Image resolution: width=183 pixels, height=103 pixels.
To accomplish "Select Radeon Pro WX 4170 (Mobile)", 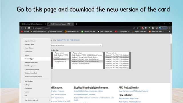I will pyautogui.click(x=117, y=59).
